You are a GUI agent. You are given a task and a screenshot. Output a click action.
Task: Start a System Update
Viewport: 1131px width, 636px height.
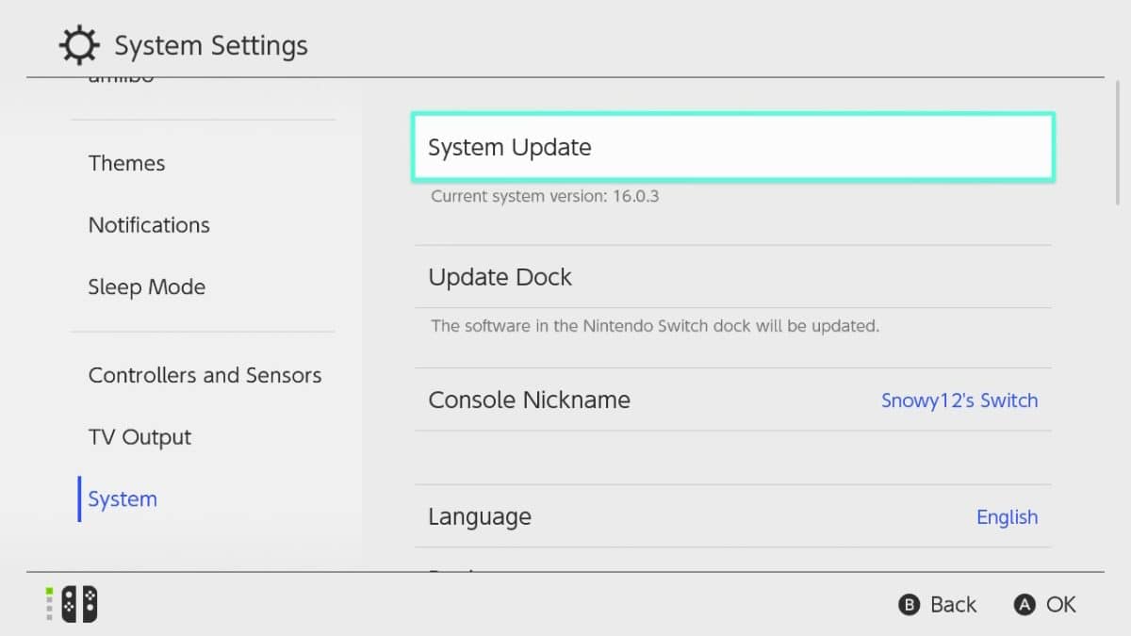(x=735, y=147)
